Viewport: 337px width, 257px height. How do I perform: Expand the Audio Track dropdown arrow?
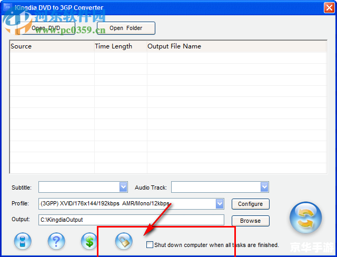pos(264,187)
